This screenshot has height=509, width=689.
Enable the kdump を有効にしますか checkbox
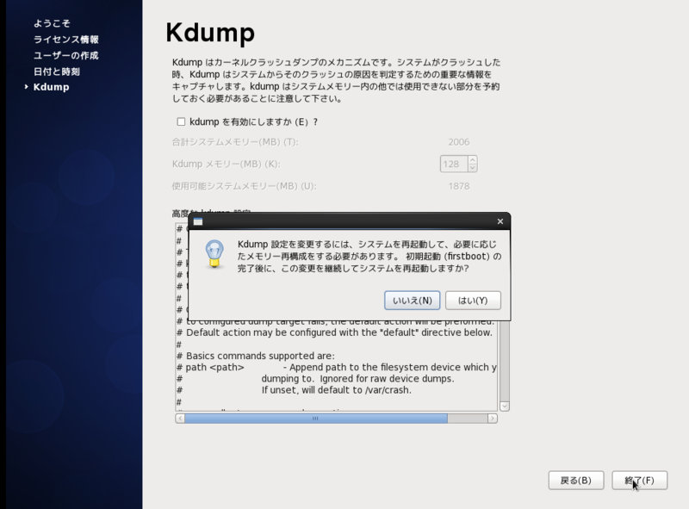pos(181,121)
